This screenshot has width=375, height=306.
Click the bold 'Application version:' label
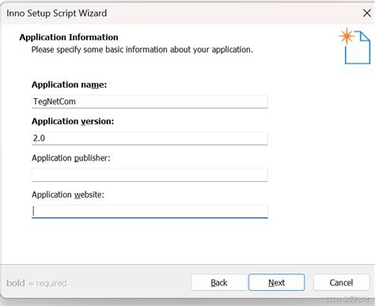click(73, 121)
